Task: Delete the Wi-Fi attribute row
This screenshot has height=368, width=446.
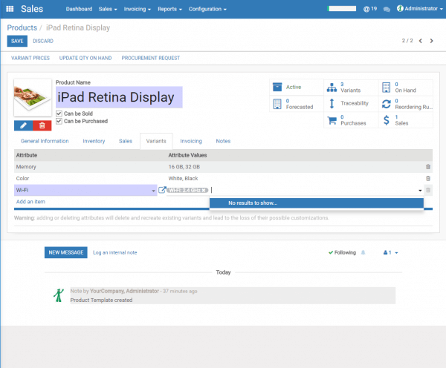Action: click(428, 190)
